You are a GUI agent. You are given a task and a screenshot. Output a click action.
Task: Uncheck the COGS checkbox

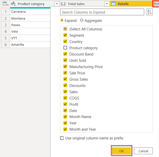click(x=65, y=98)
